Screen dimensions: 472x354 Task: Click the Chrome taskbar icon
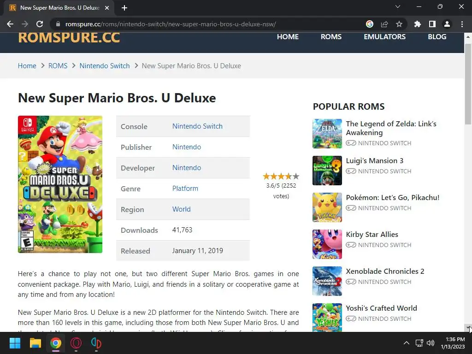tap(56, 343)
